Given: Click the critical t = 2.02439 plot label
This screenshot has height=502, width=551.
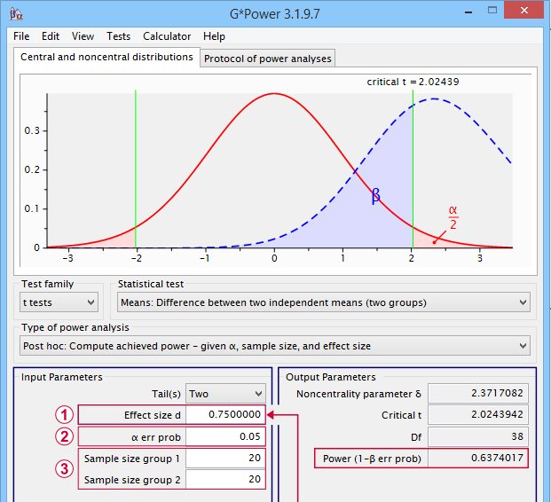Looking at the screenshot, I should [x=413, y=82].
